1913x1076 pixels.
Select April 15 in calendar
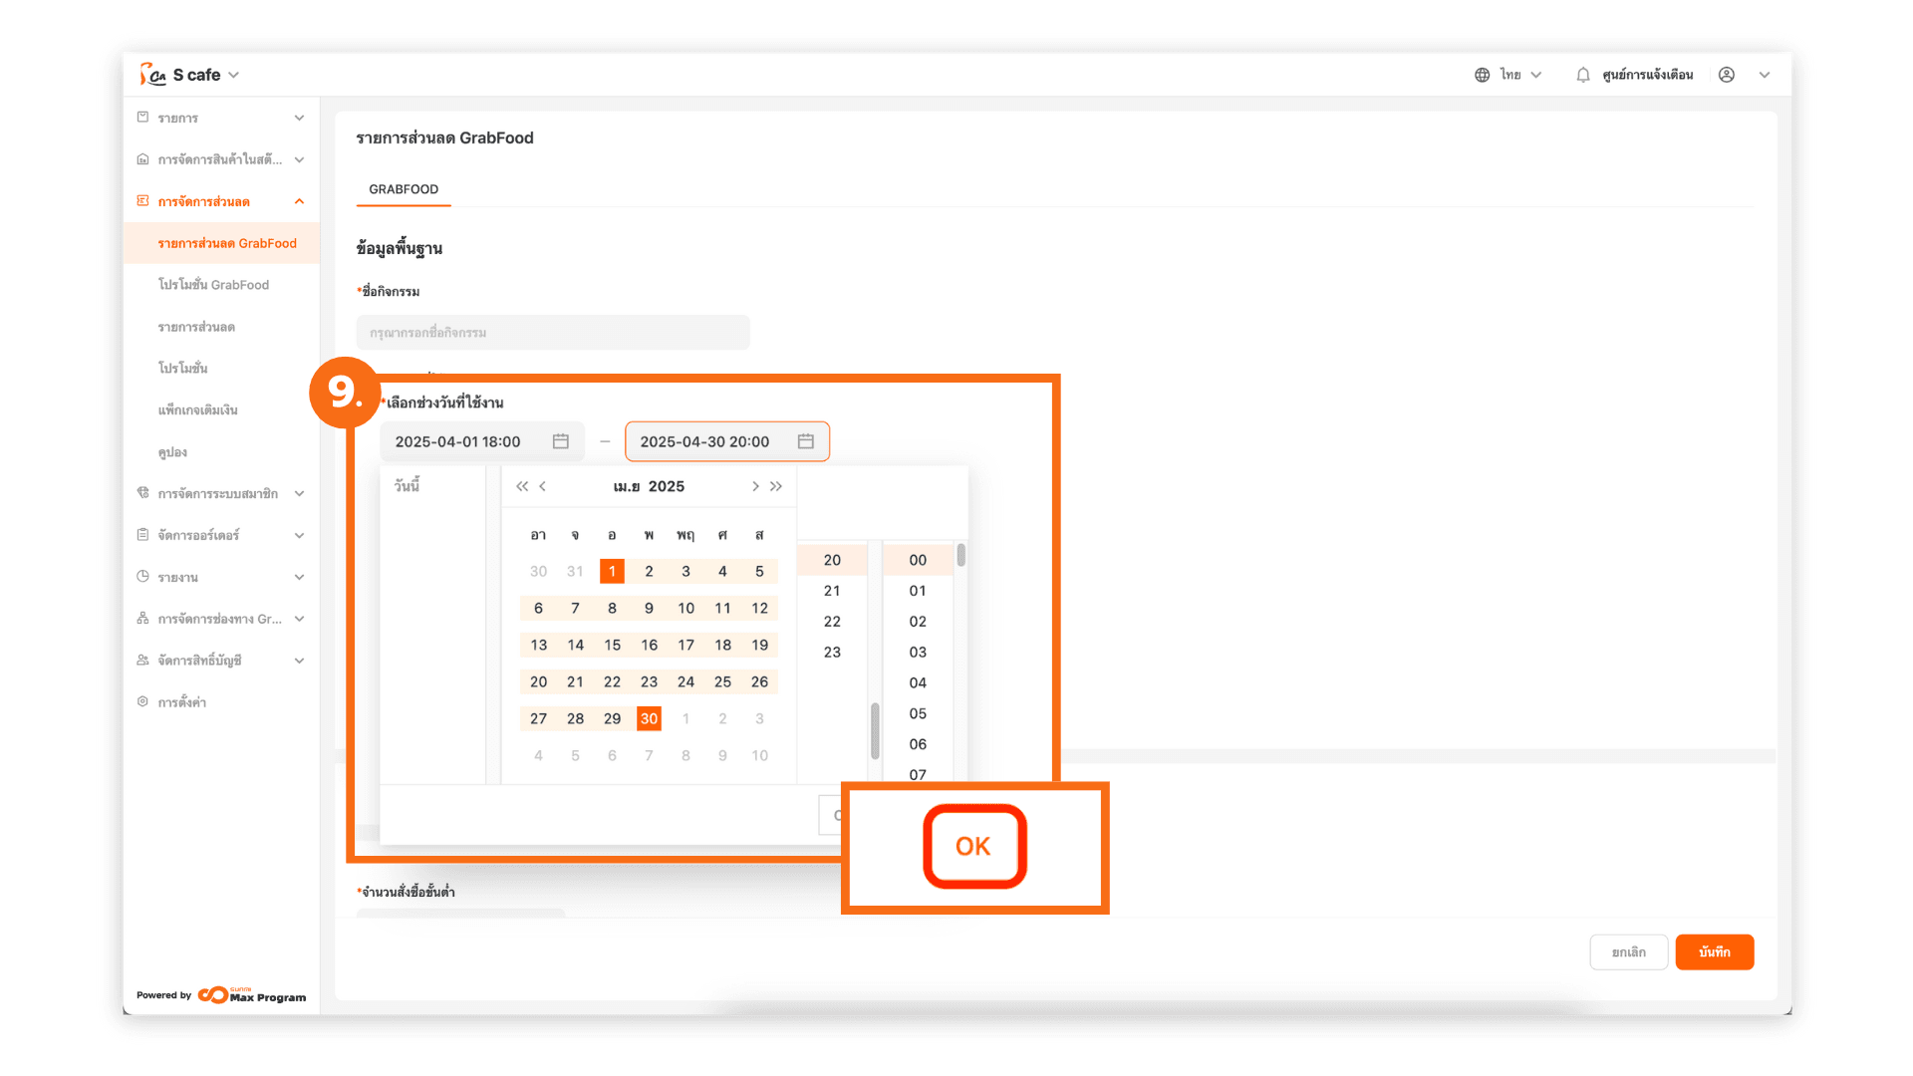click(x=612, y=645)
